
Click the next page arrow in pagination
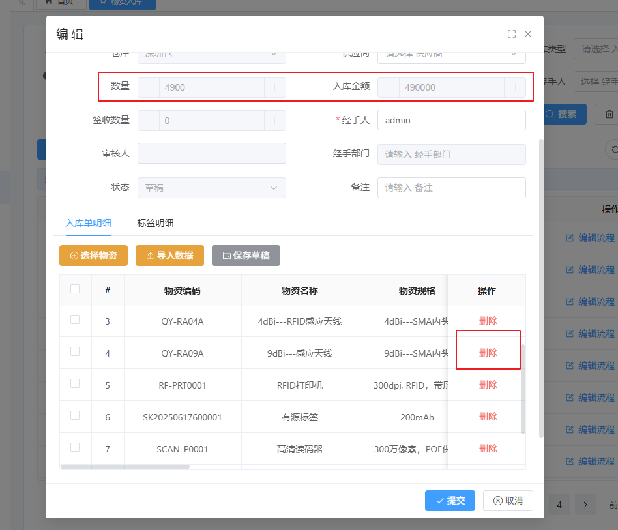click(585, 505)
